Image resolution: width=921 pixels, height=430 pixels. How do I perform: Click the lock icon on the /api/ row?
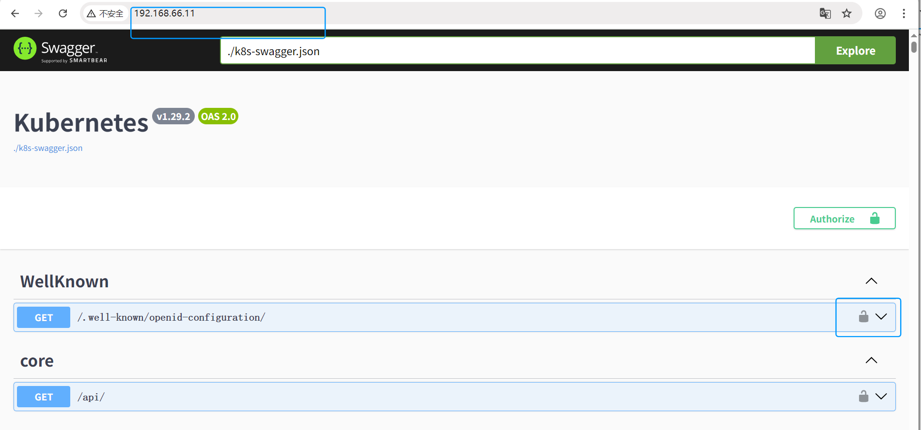click(863, 397)
